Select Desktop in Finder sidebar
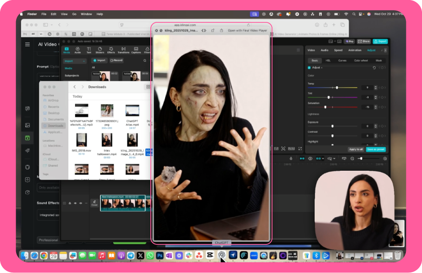Image resolution: width=422 pixels, height=273 pixels. tap(54, 113)
